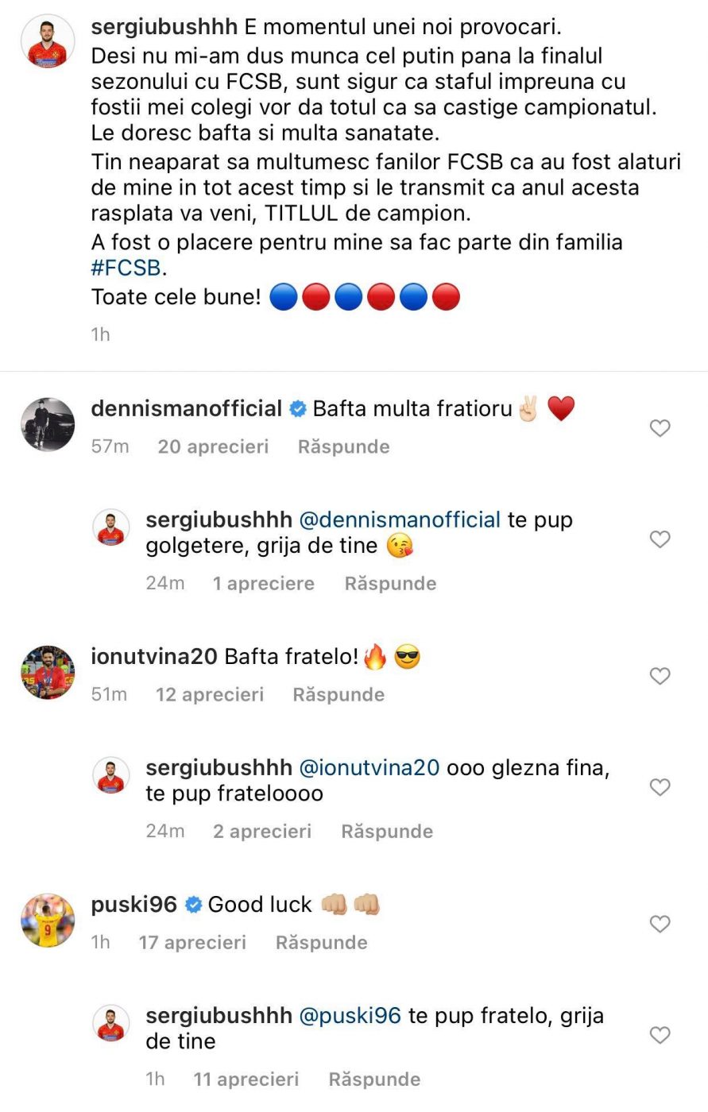Viewport: 708px width, 1112px height.
Task: View 12 aprecieri on ionutvina20's comment
Action: pyautogui.click(x=210, y=694)
